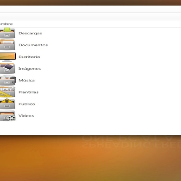The height and width of the screenshot is (181, 181).
Task: Click the 'Plantillas' file name
Action: [29, 92]
